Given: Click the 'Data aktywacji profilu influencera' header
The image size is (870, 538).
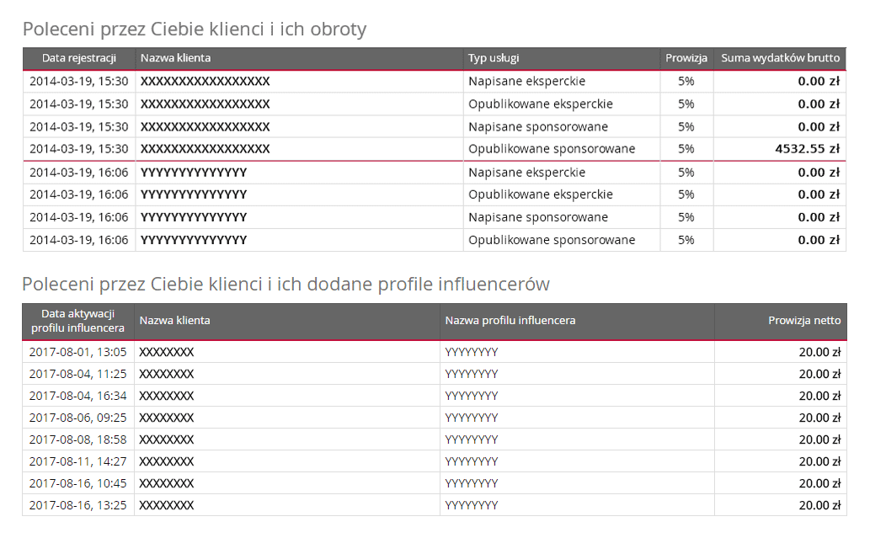Looking at the screenshot, I should click(x=77, y=321).
